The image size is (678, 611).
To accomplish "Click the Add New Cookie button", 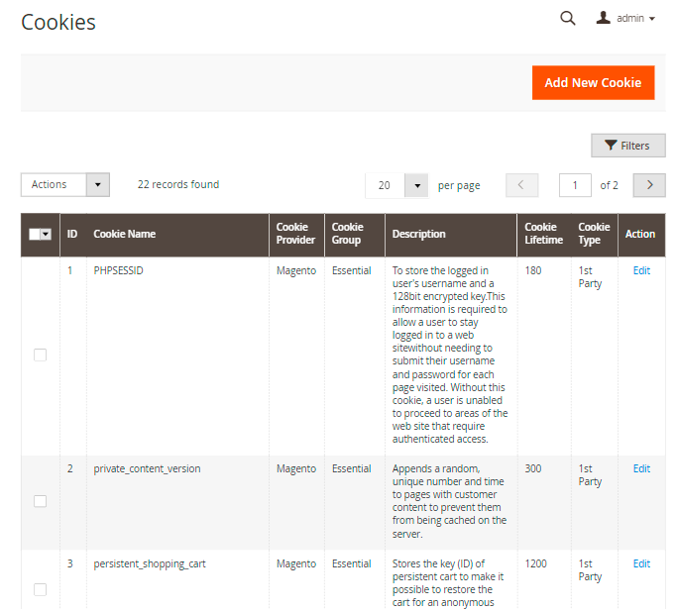I will click(593, 82).
